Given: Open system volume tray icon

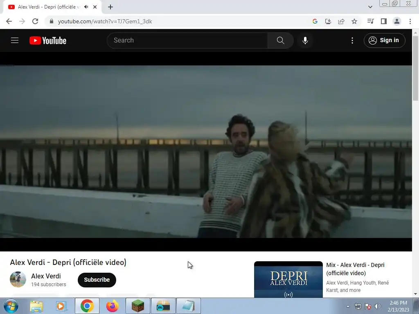Looking at the screenshot, I should (x=378, y=306).
